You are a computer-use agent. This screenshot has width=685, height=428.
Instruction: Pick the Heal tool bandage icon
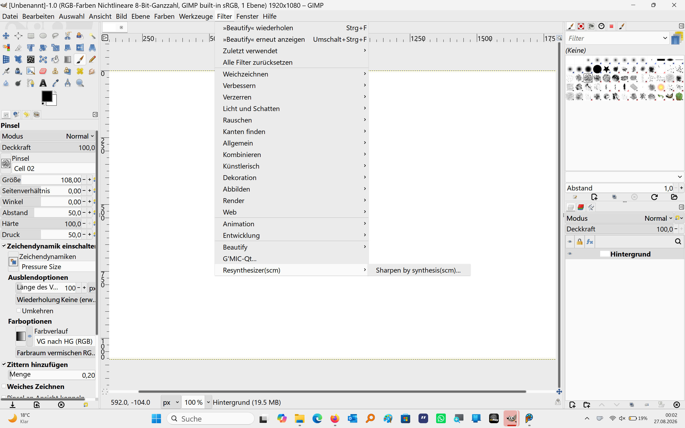point(80,71)
